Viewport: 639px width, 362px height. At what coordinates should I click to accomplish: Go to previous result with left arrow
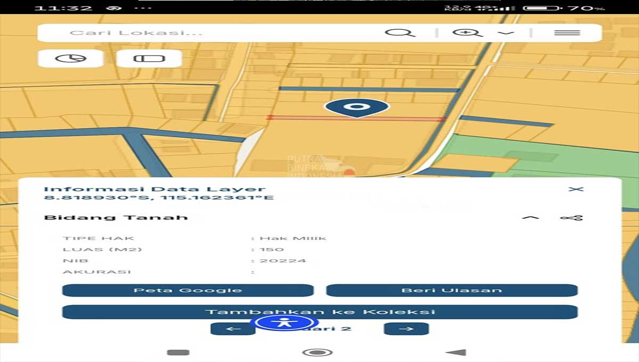[233, 329]
